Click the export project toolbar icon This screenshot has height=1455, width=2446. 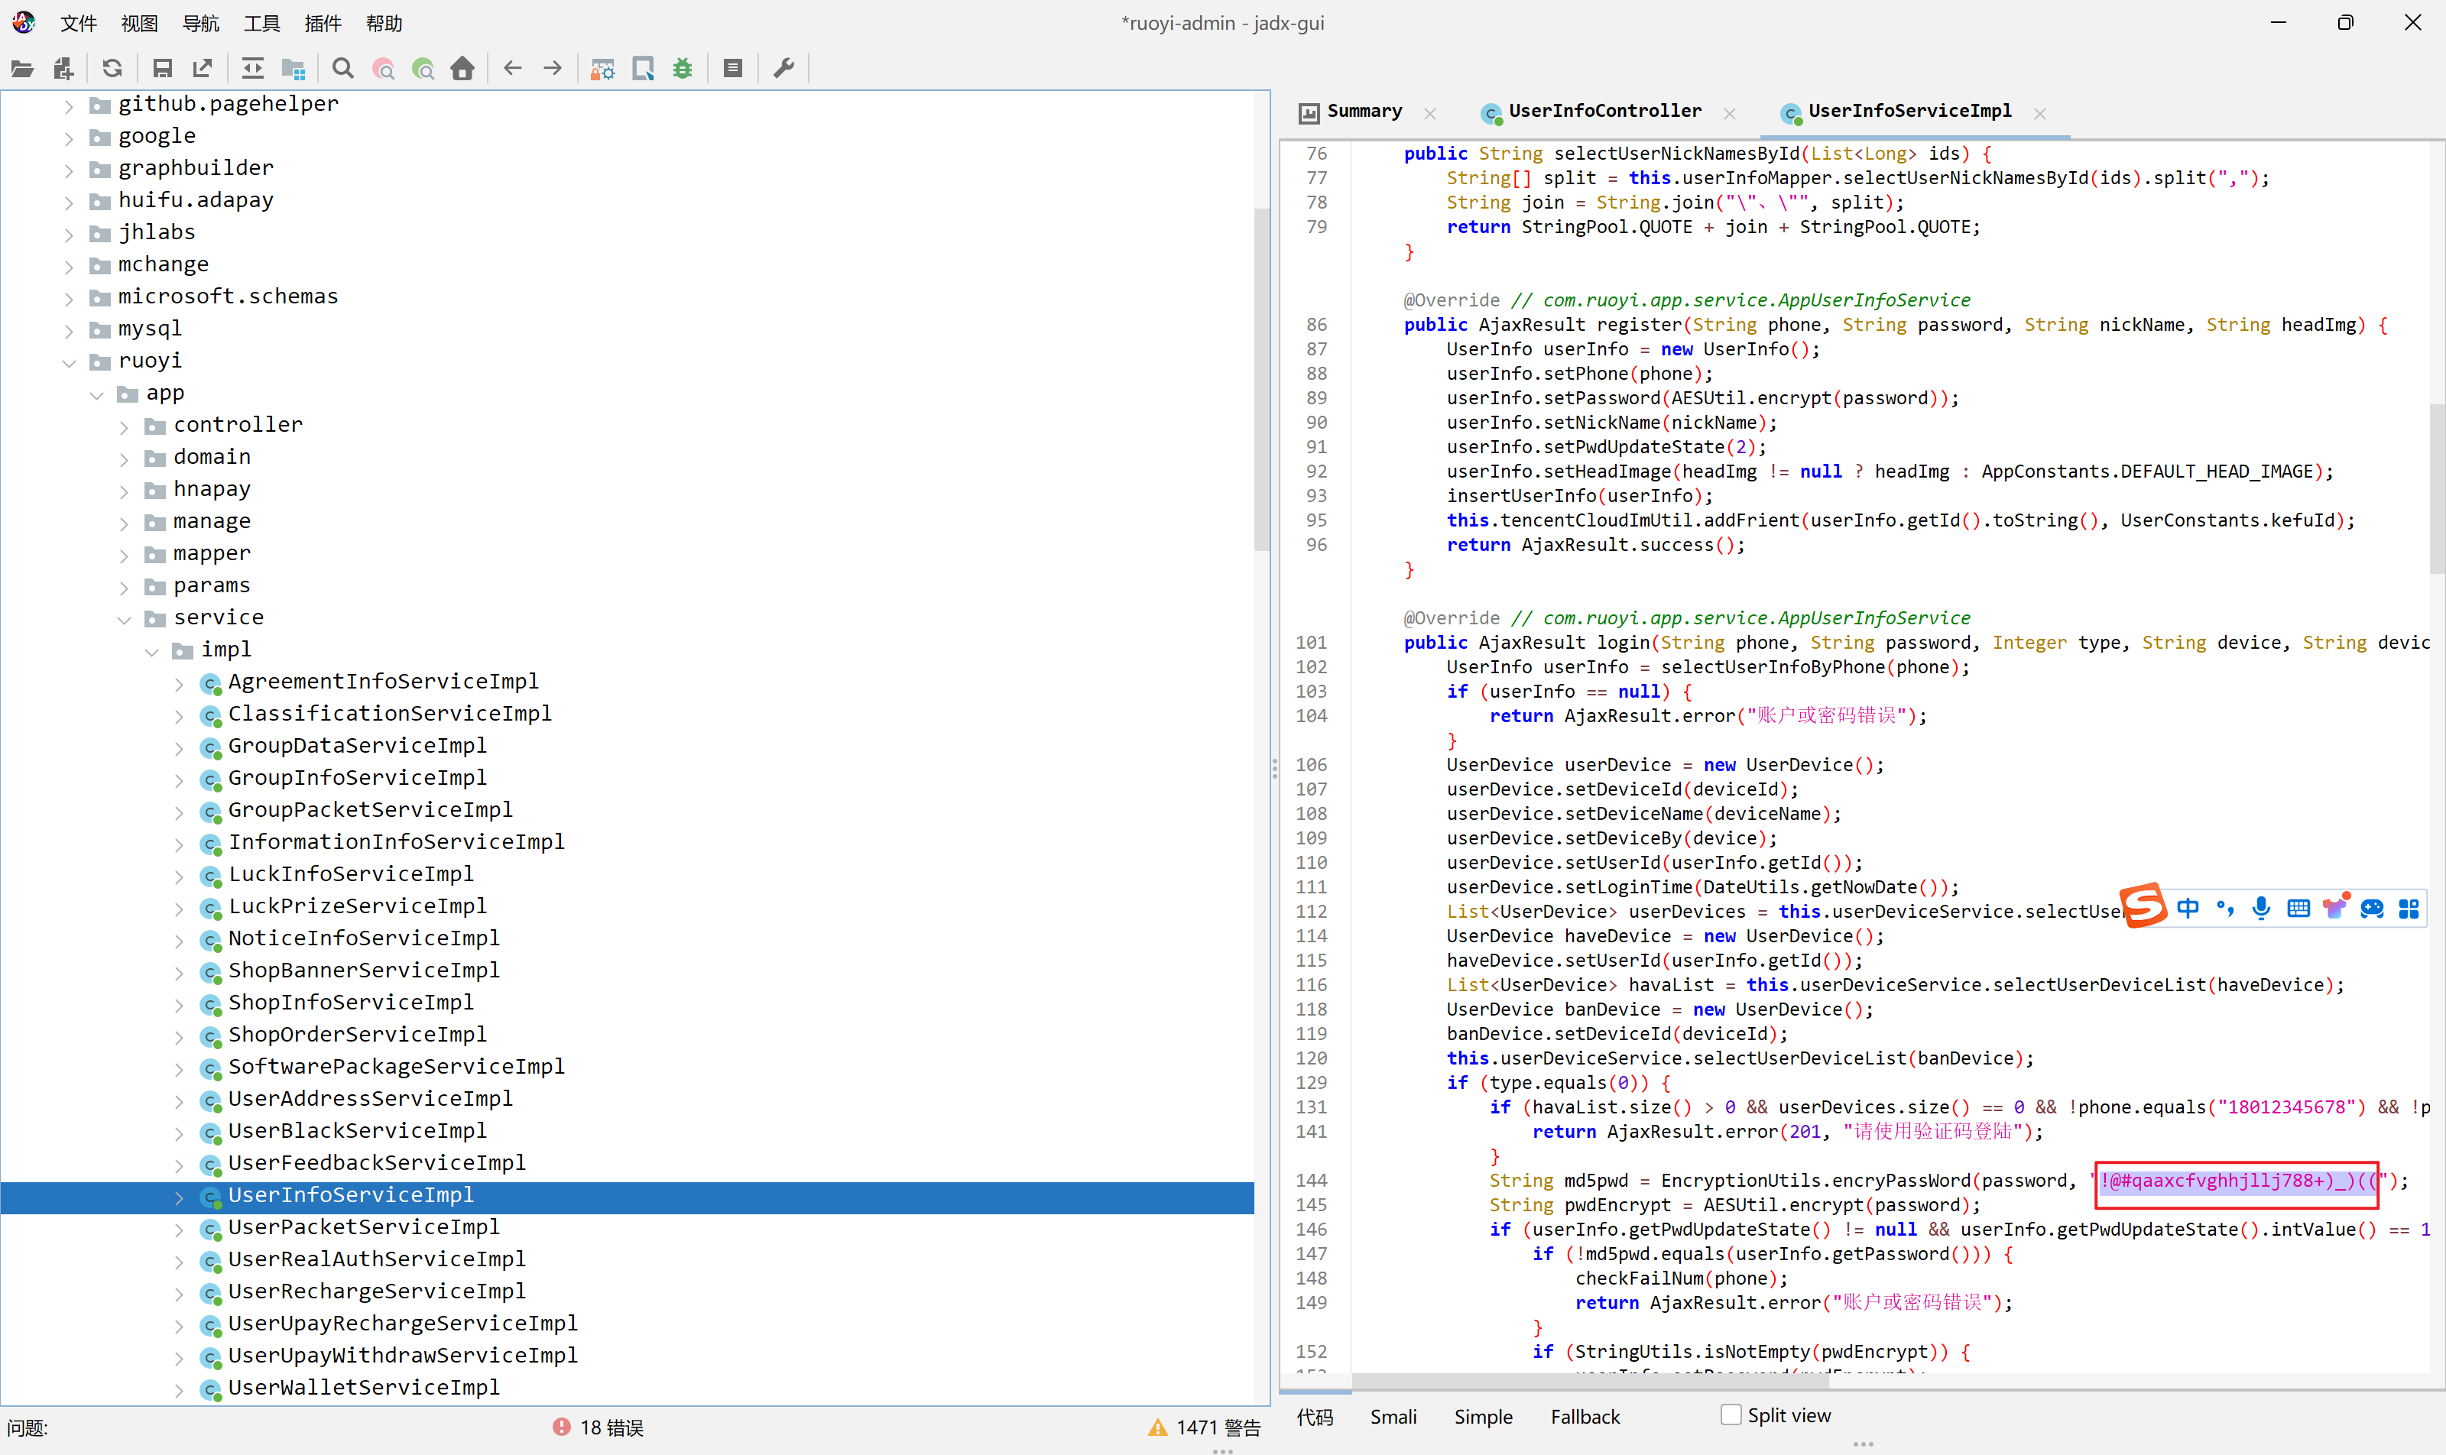pyautogui.click(x=203, y=69)
